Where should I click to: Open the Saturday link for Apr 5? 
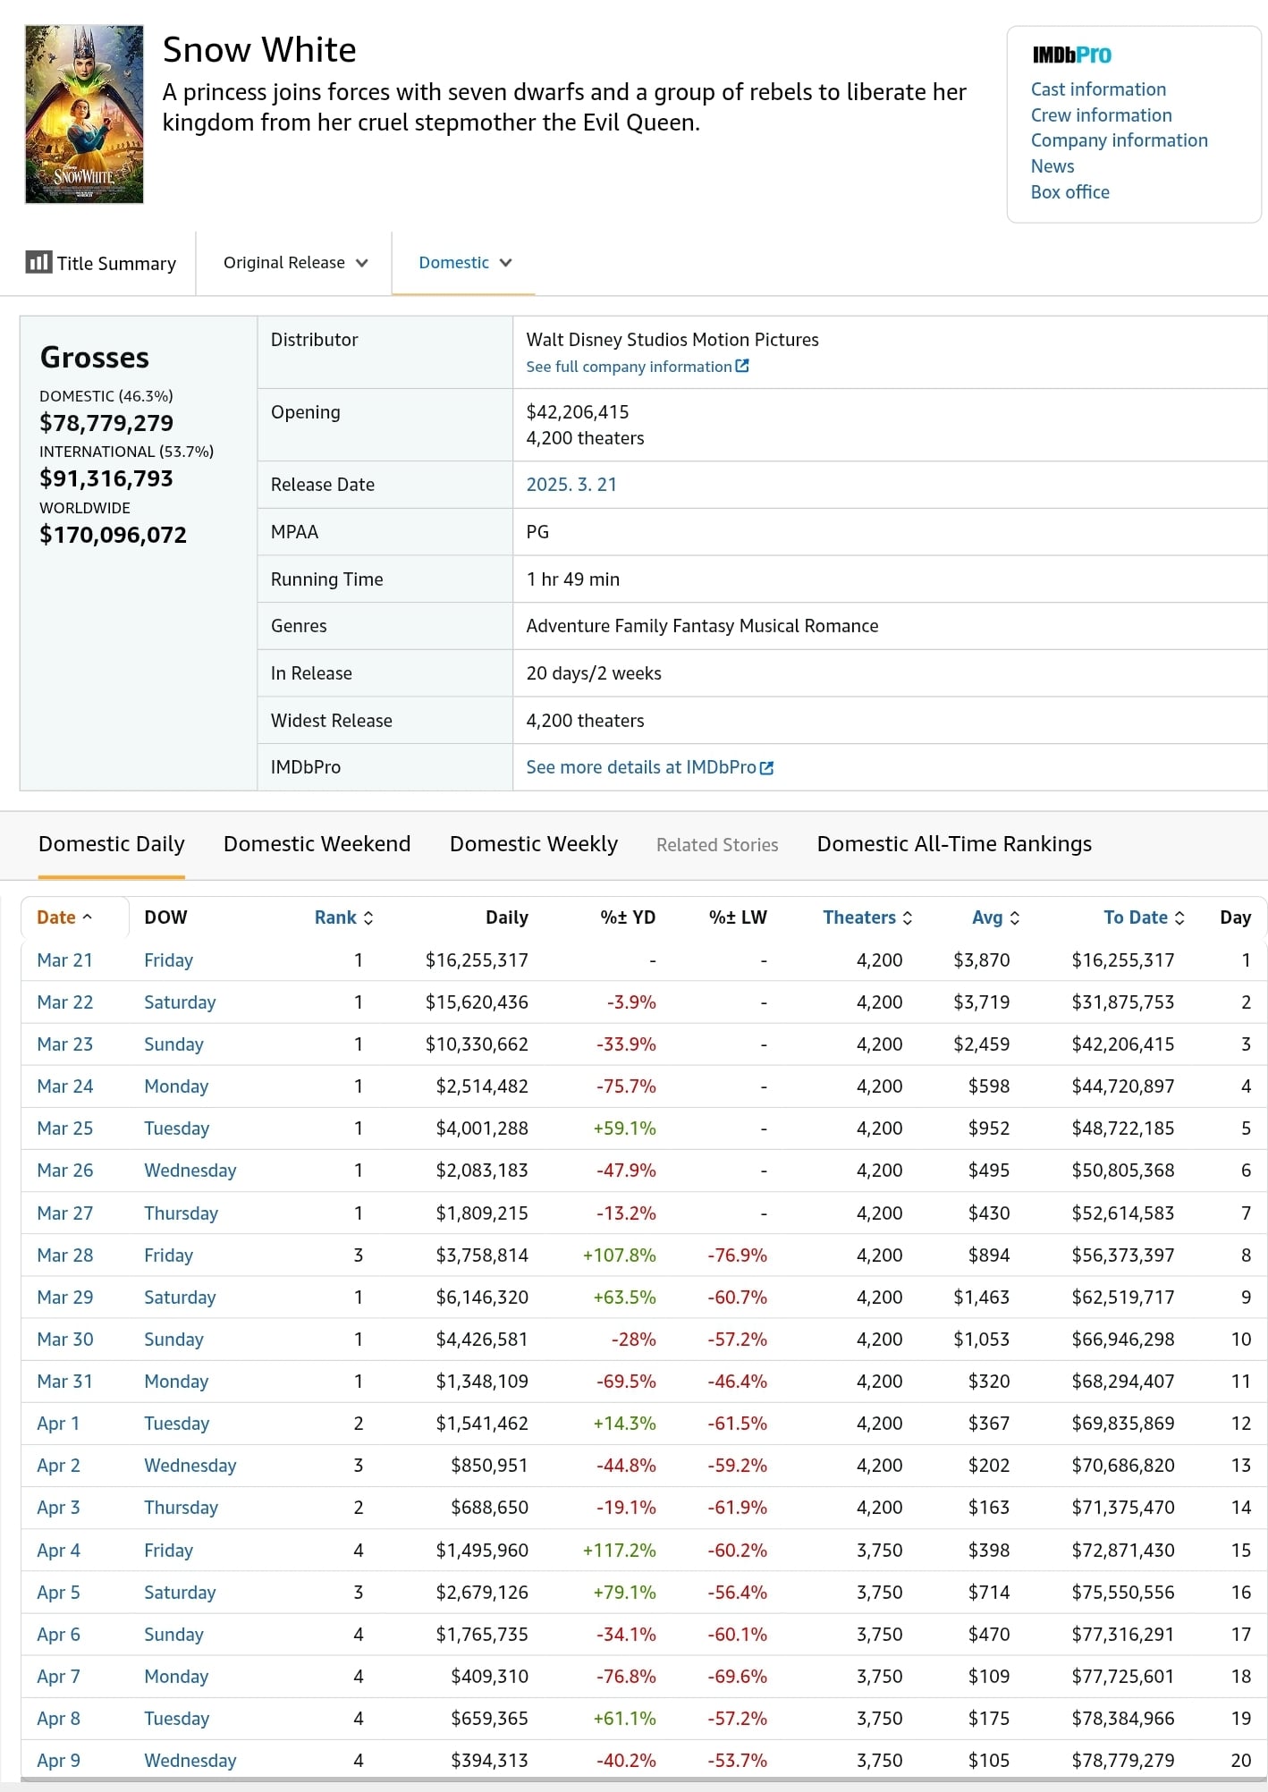click(x=180, y=1592)
